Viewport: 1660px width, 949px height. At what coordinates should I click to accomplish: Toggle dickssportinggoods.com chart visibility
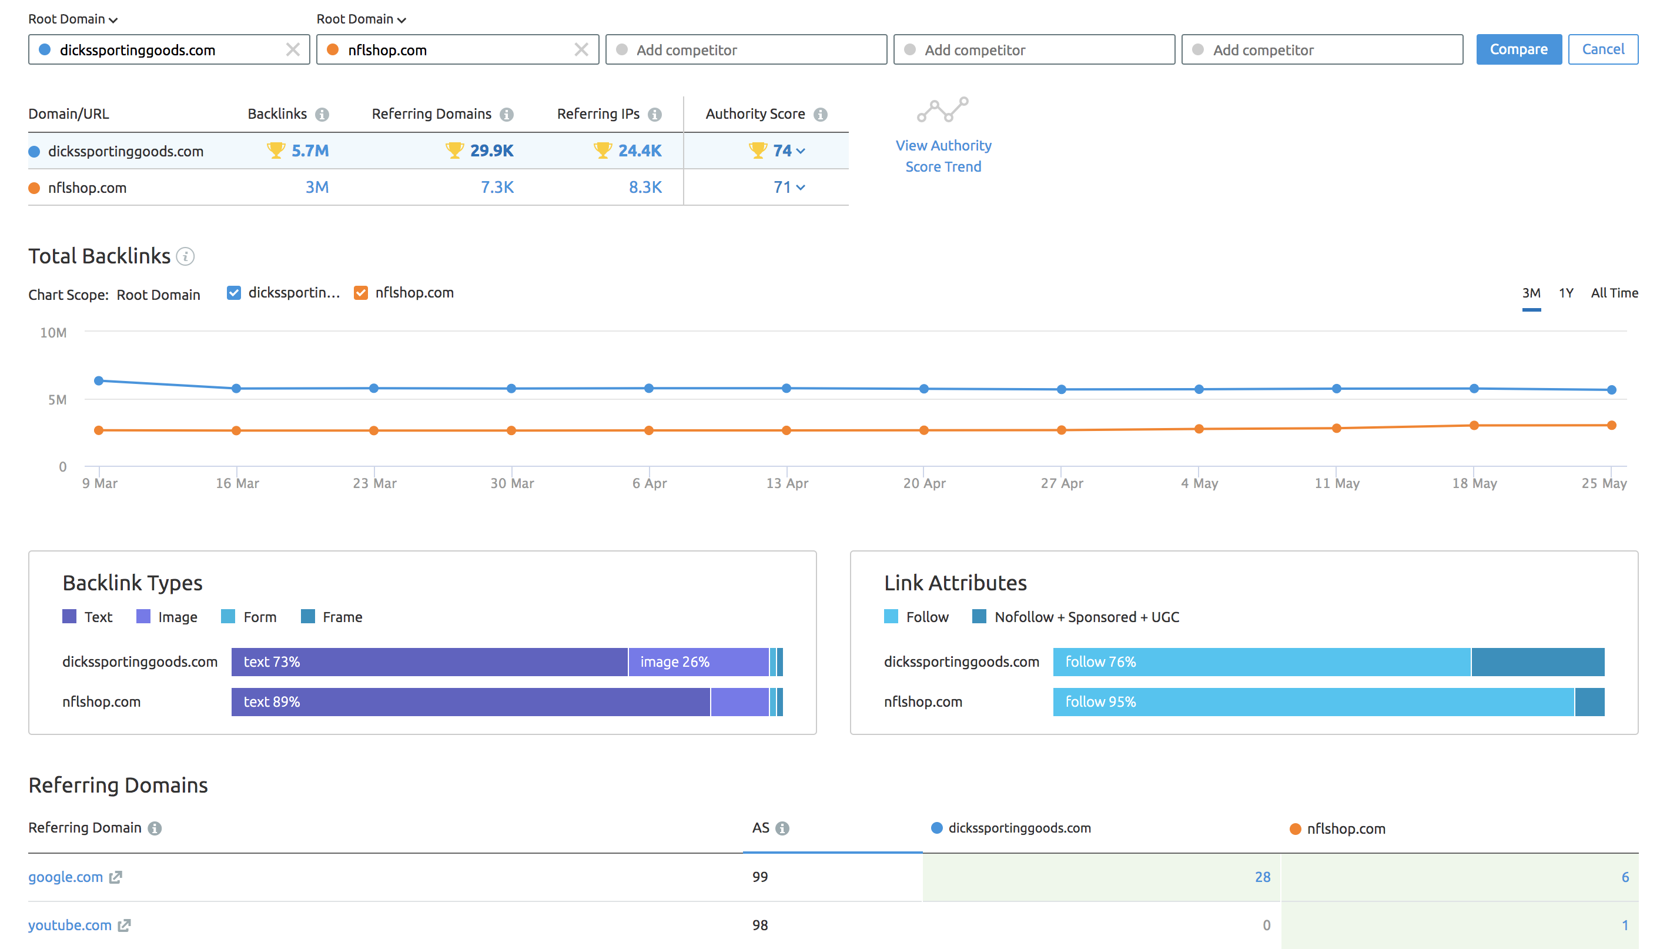(x=232, y=292)
